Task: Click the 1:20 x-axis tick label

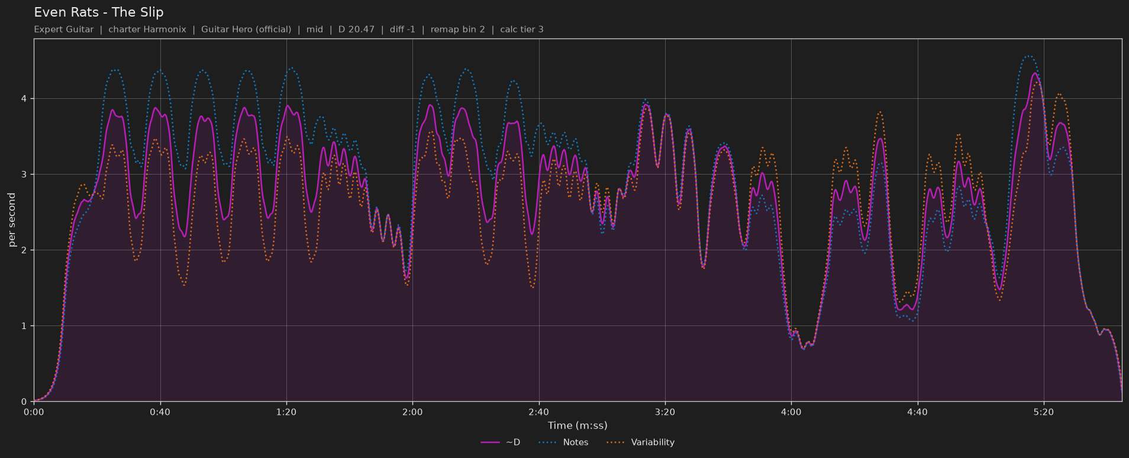Action: [286, 412]
